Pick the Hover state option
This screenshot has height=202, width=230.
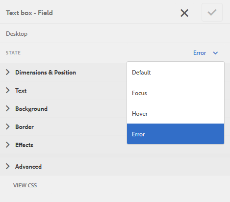click(x=176, y=114)
